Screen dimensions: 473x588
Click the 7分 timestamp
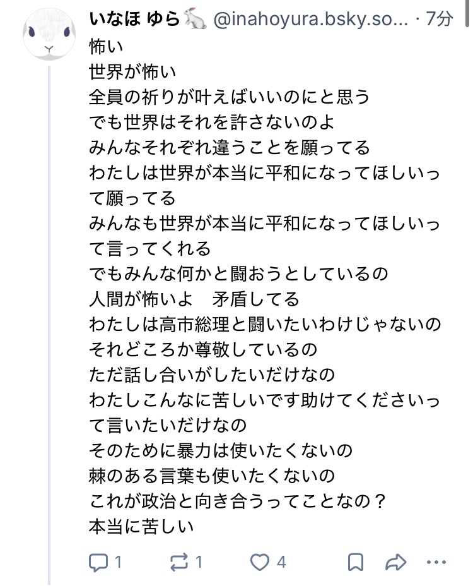click(439, 20)
